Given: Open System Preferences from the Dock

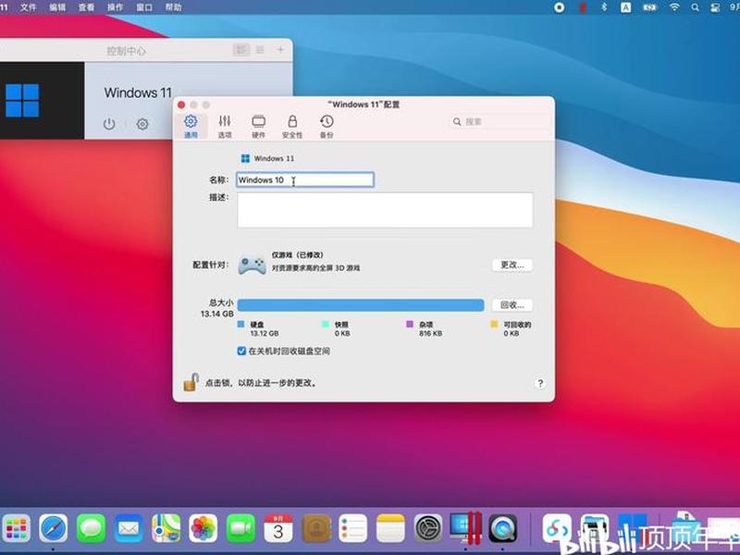Looking at the screenshot, I should point(428,528).
